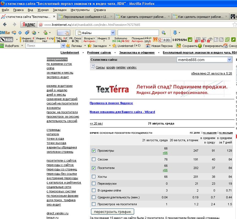This screenshot has height=219, width=237.
Task: Check the В среднем online checkbox
Action: [x=93, y=190]
